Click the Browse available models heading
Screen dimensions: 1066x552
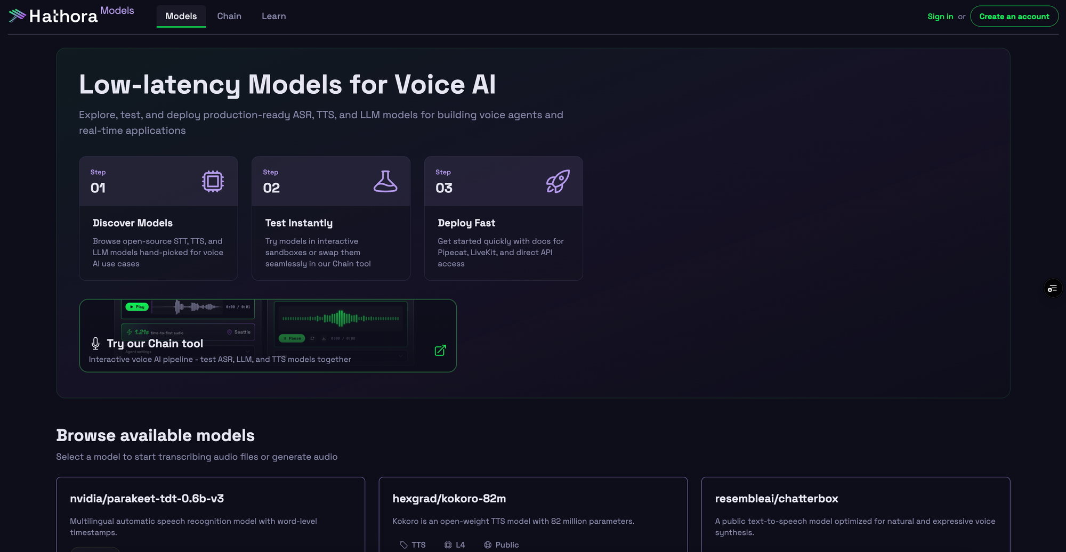click(x=155, y=435)
